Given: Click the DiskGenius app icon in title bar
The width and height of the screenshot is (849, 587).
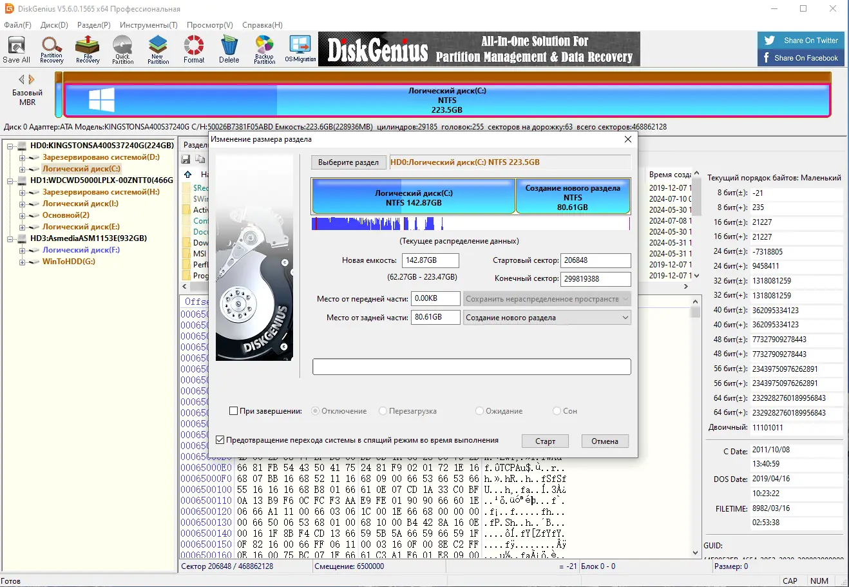Looking at the screenshot, I should (x=9, y=9).
